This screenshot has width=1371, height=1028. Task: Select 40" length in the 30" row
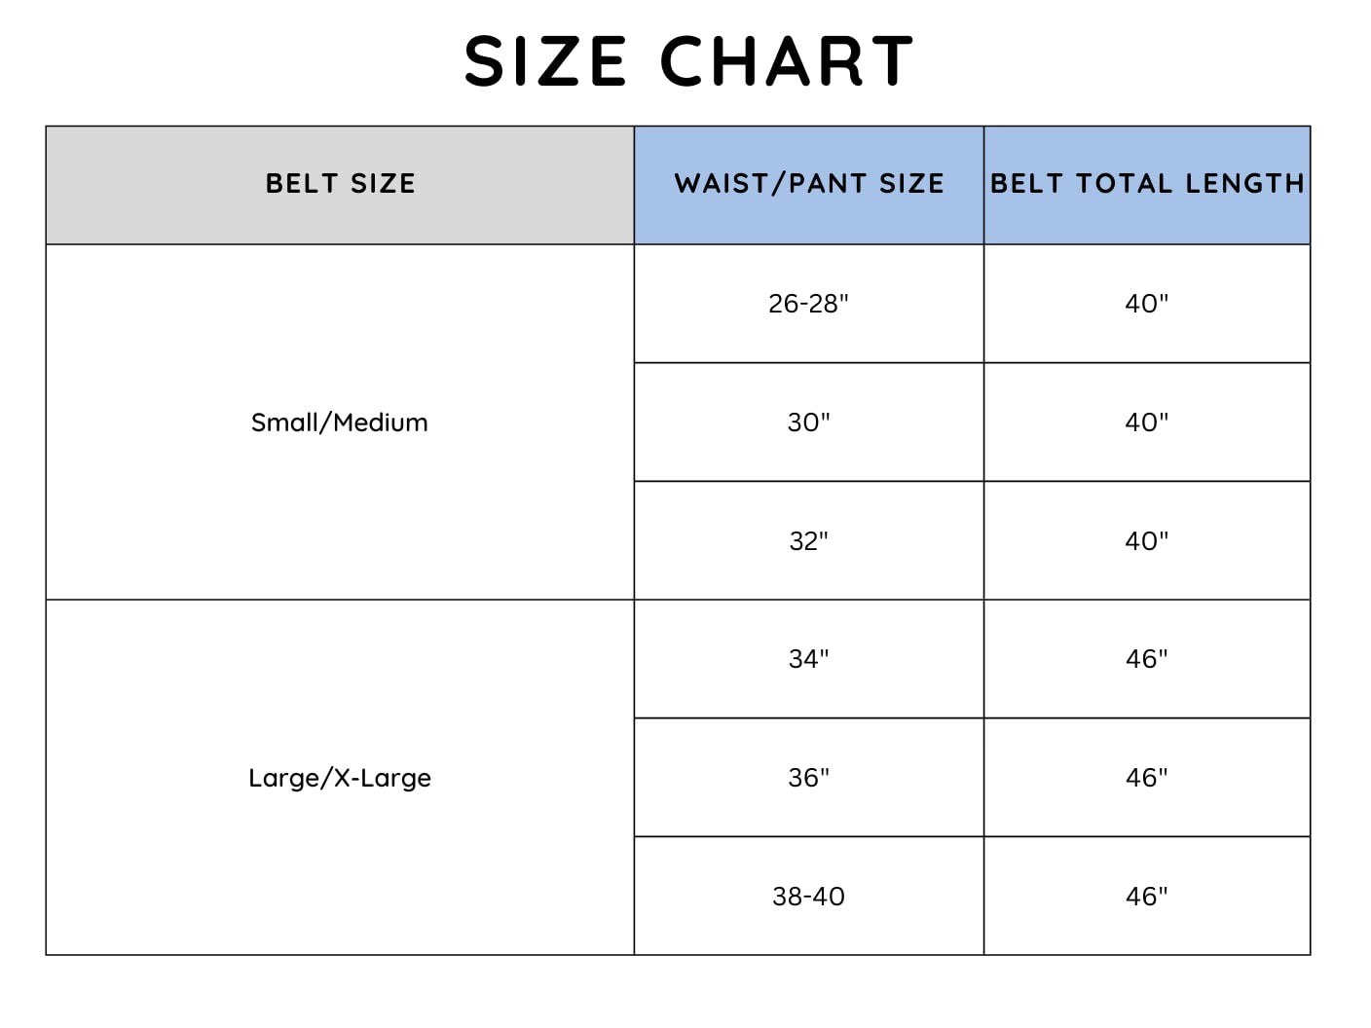point(1146,422)
